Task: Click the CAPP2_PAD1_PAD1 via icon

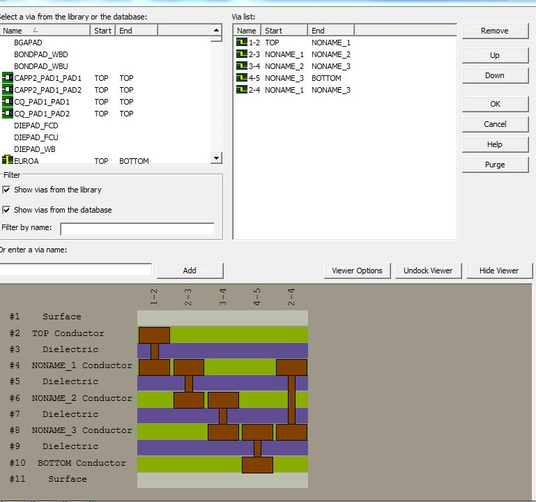Action: pos(8,78)
